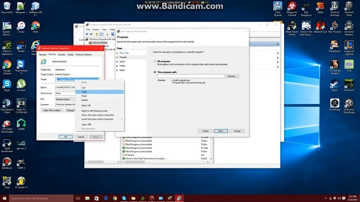Click OK in Internet Explorer Properties
360x202 pixels.
click(65, 137)
